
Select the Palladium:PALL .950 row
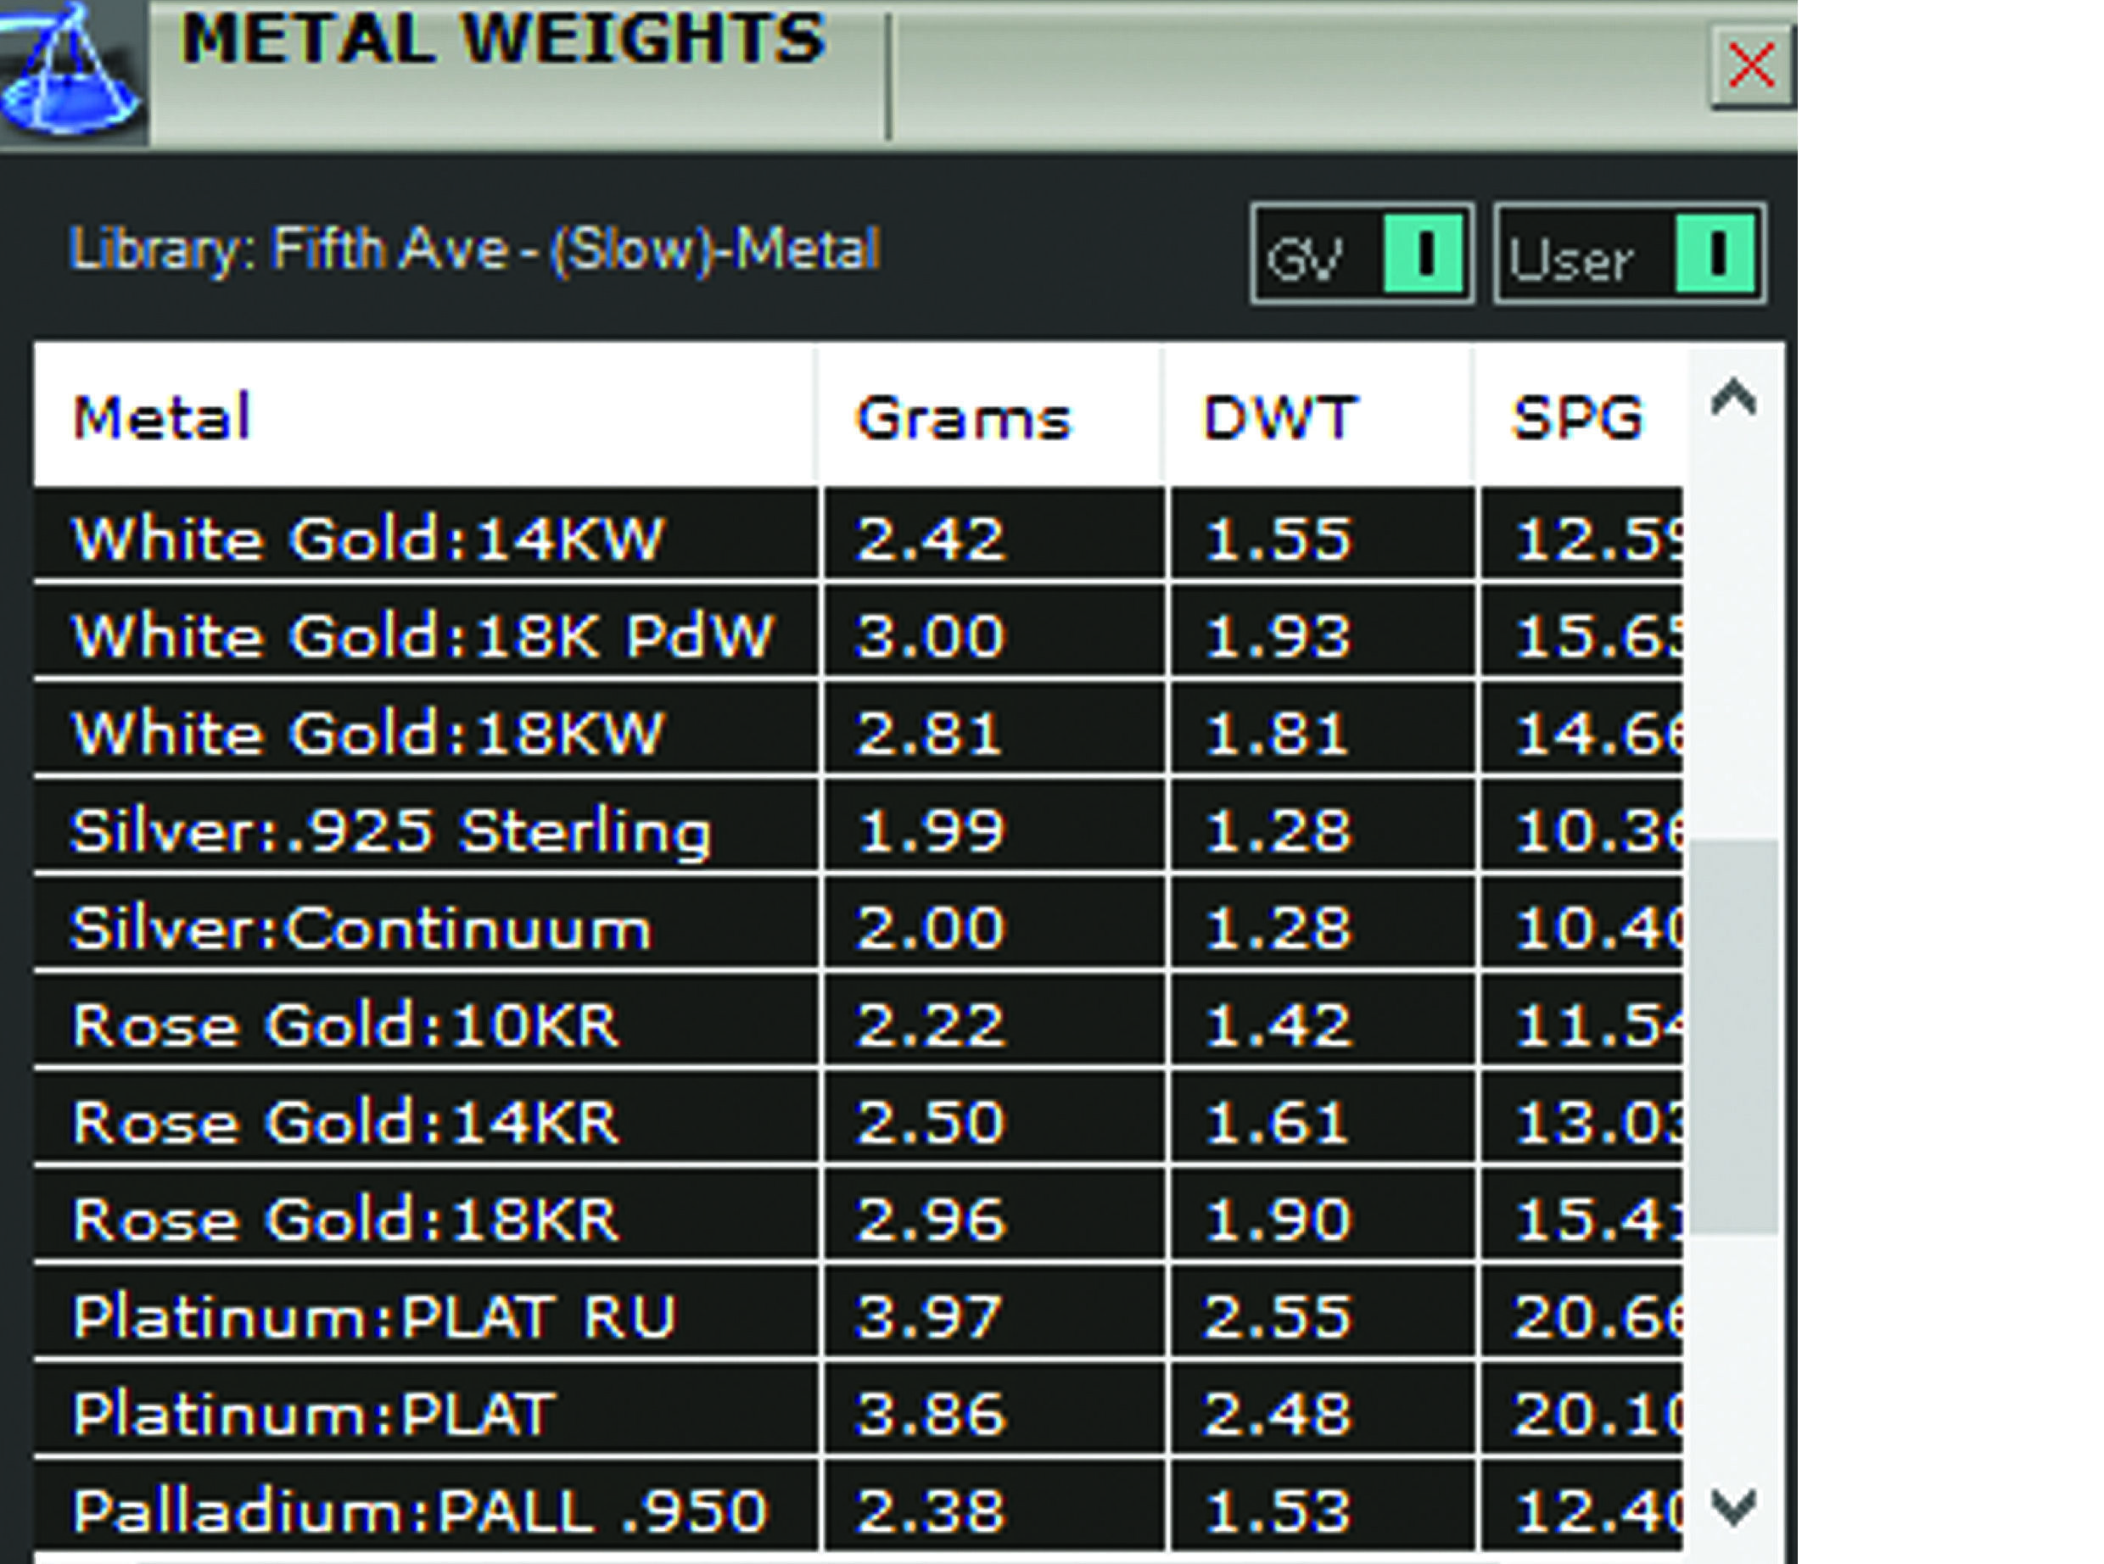(x=421, y=1509)
